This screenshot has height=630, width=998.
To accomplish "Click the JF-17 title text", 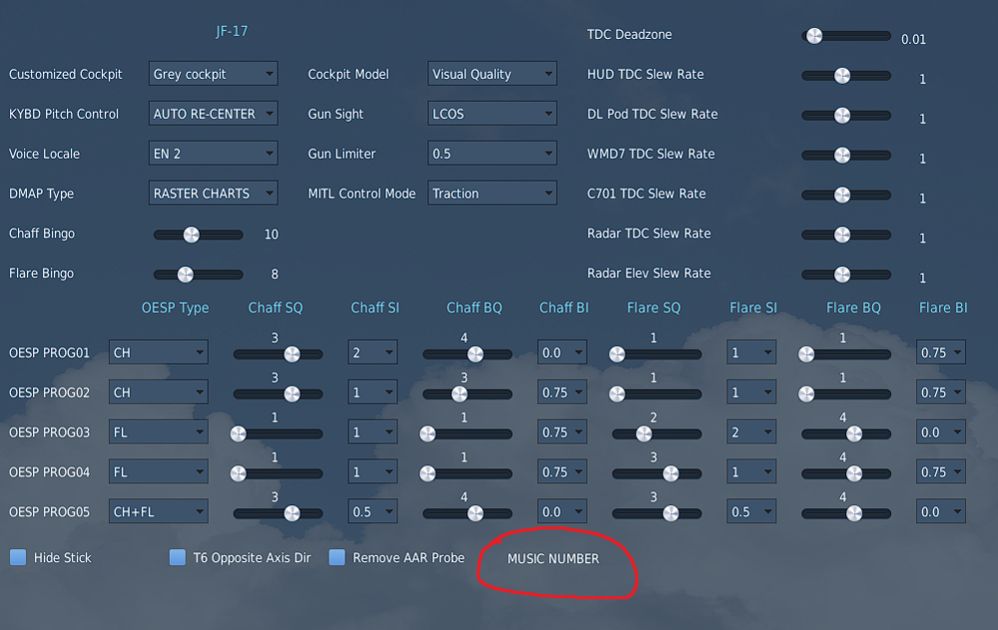I will click(x=232, y=31).
